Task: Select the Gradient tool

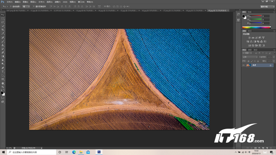Action: point(2,56)
